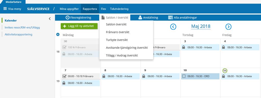261x98 pixels.
Task: Open the calendar settings gear icon
Action: click(x=58, y=34)
